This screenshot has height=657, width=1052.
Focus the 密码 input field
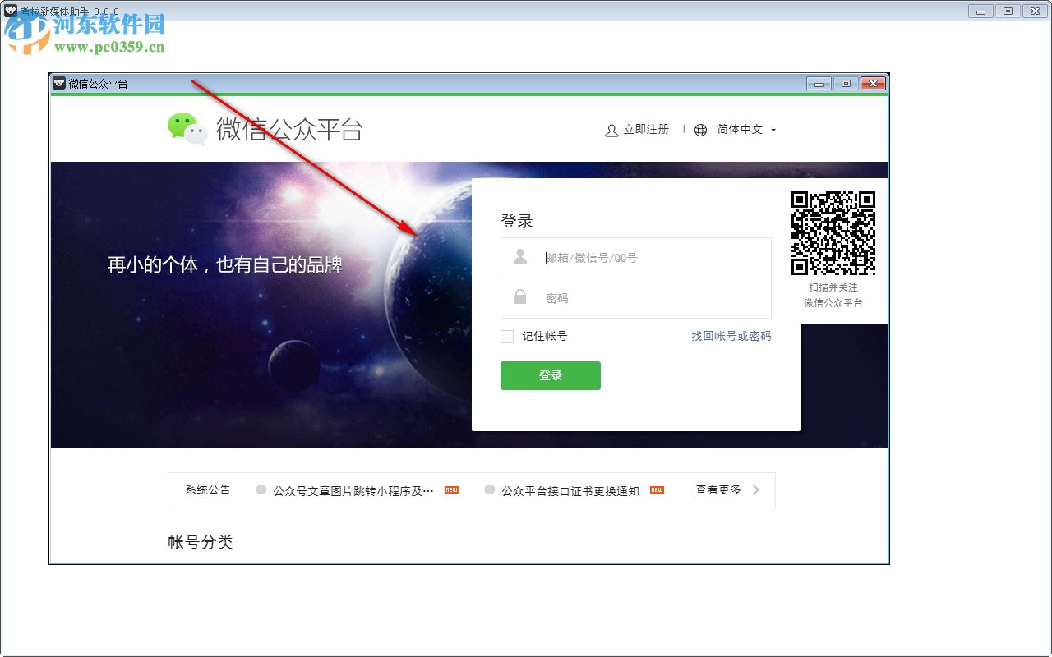[636, 298]
